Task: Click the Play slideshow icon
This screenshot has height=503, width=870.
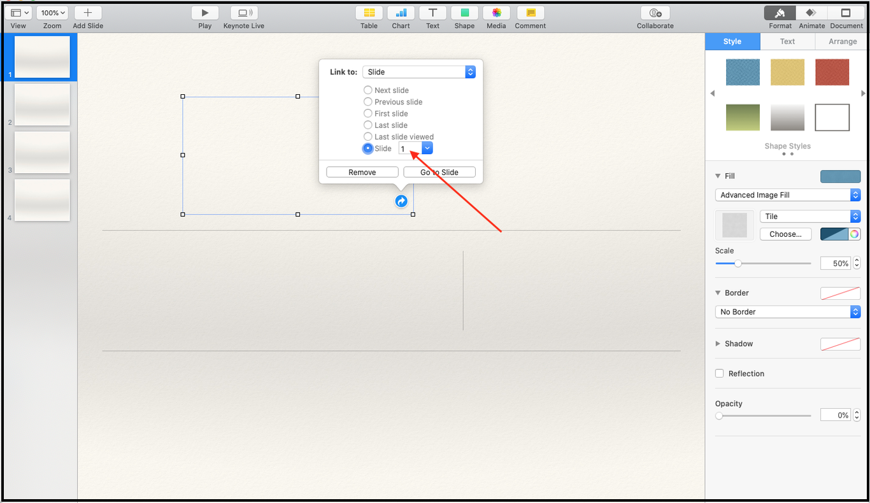Action: 204,13
